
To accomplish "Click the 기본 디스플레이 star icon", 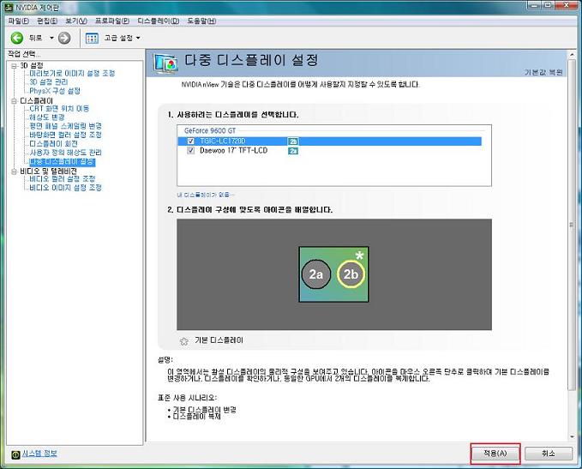I will pyautogui.click(x=183, y=341).
